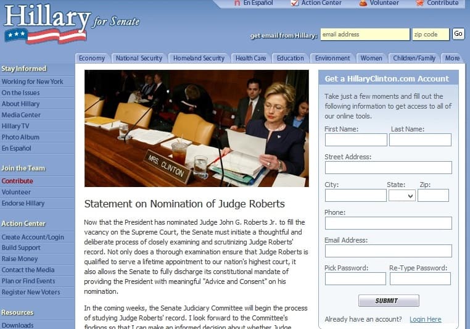This screenshot has height=329, width=470.
Task: Open Build Support sidebar link
Action: pyautogui.click(x=21, y=248)
